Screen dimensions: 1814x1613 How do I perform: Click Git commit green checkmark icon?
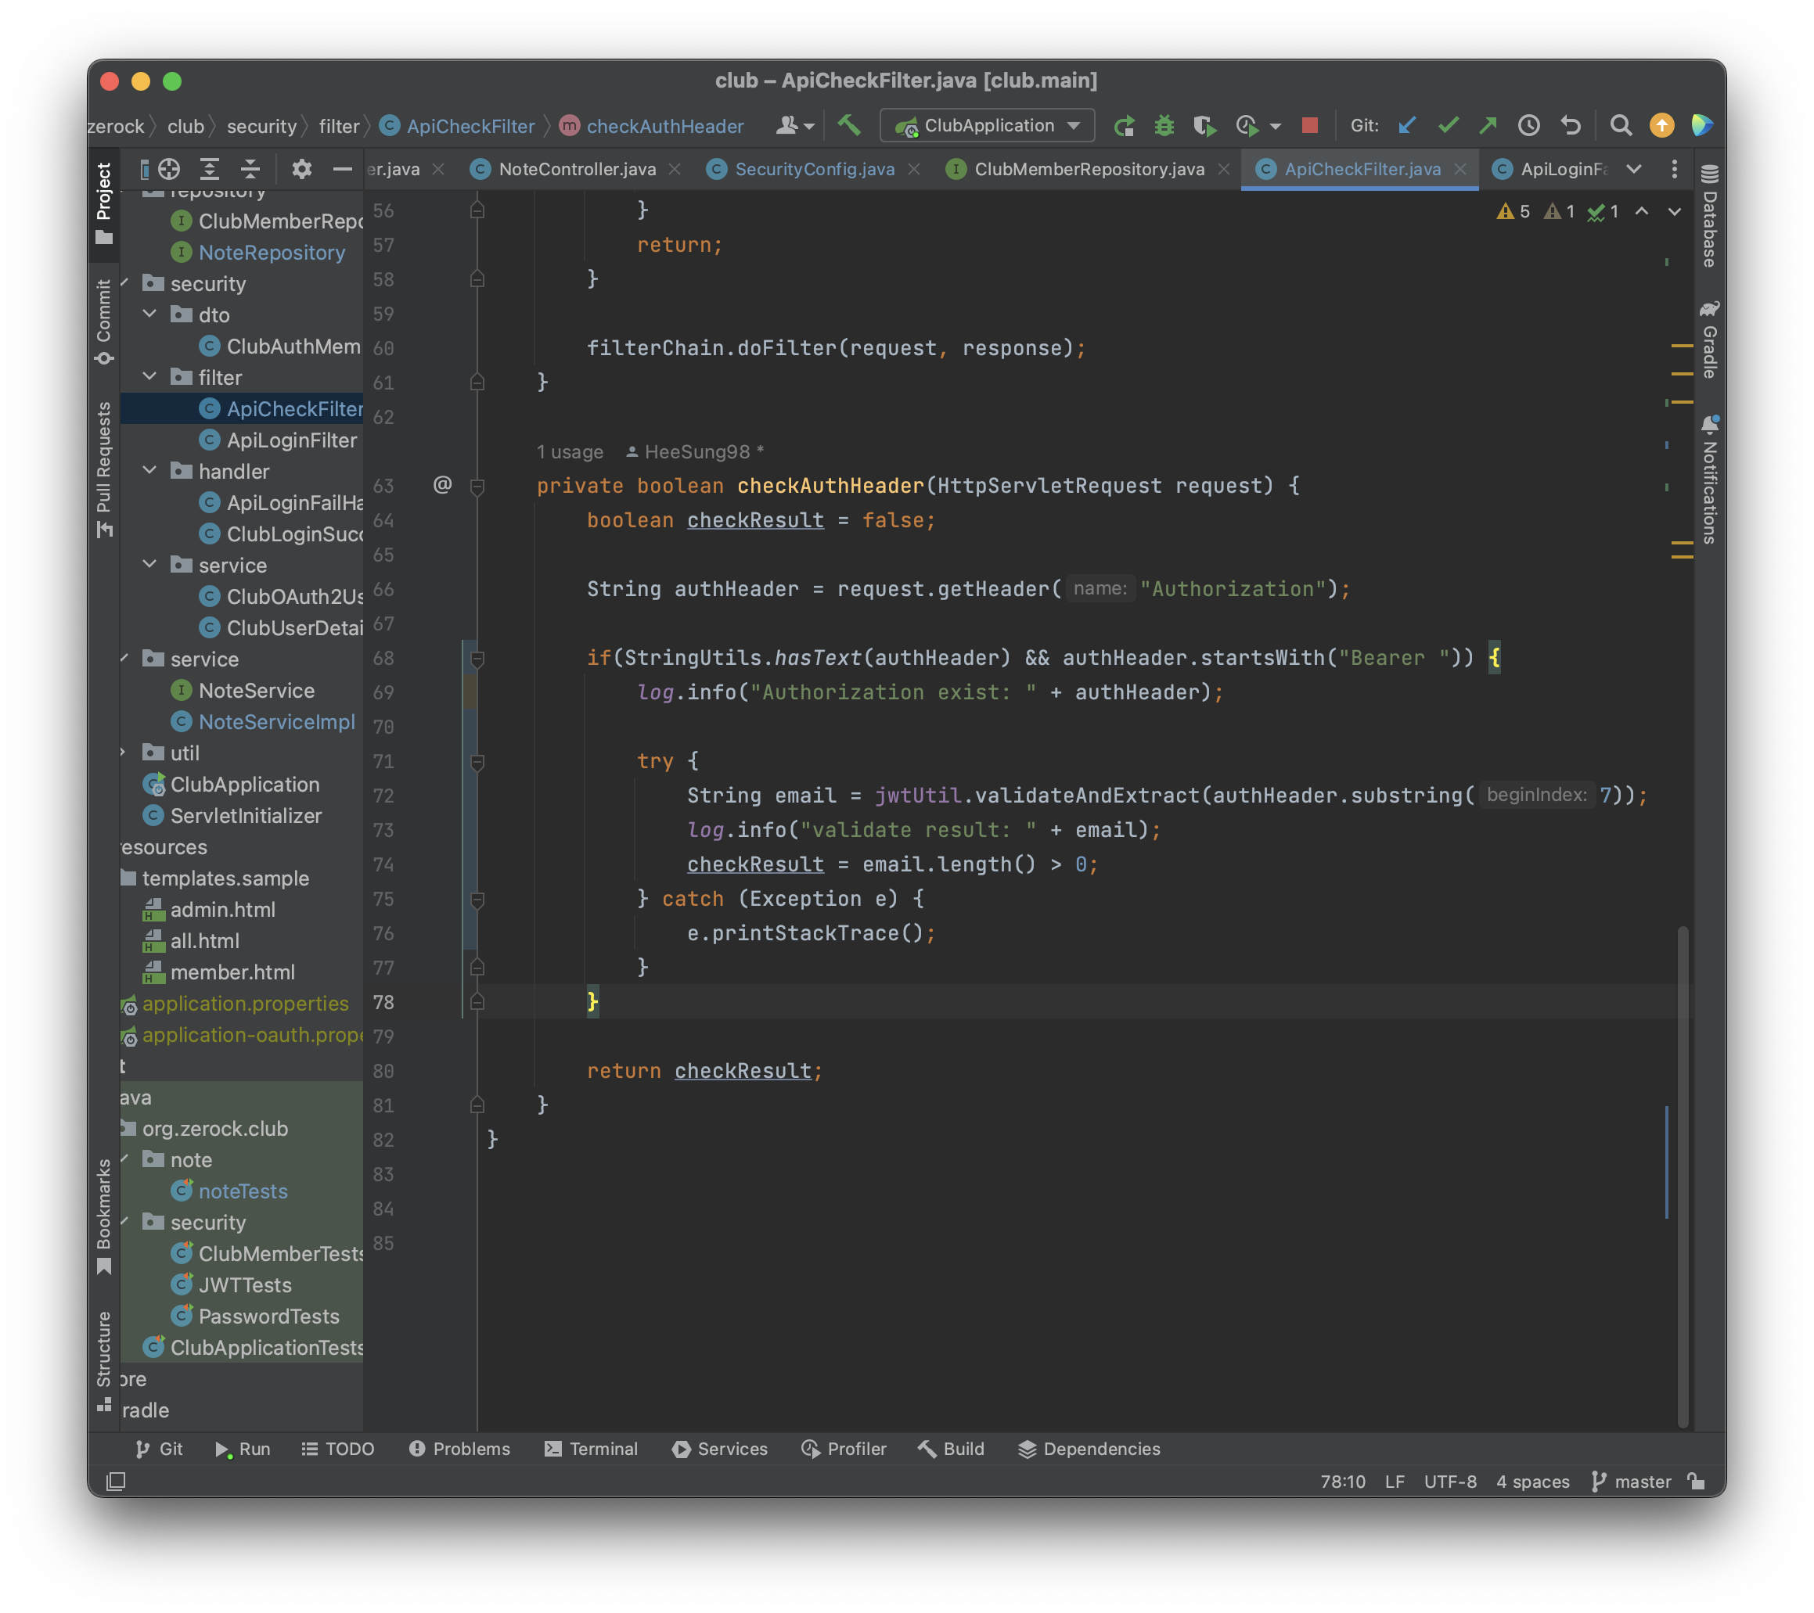(1448, 126)
